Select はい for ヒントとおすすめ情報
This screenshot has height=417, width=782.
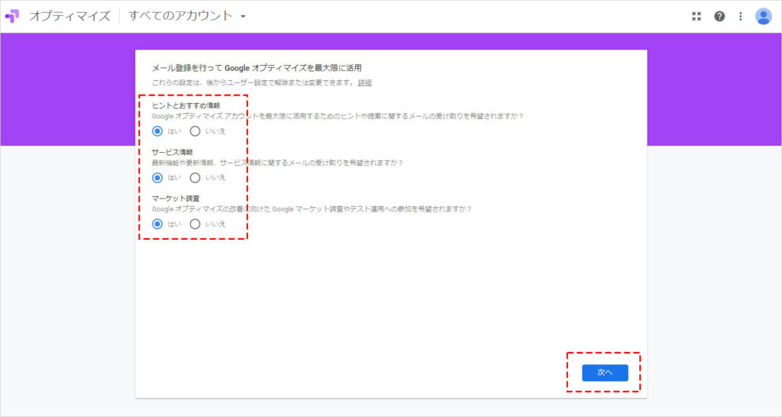158,131
